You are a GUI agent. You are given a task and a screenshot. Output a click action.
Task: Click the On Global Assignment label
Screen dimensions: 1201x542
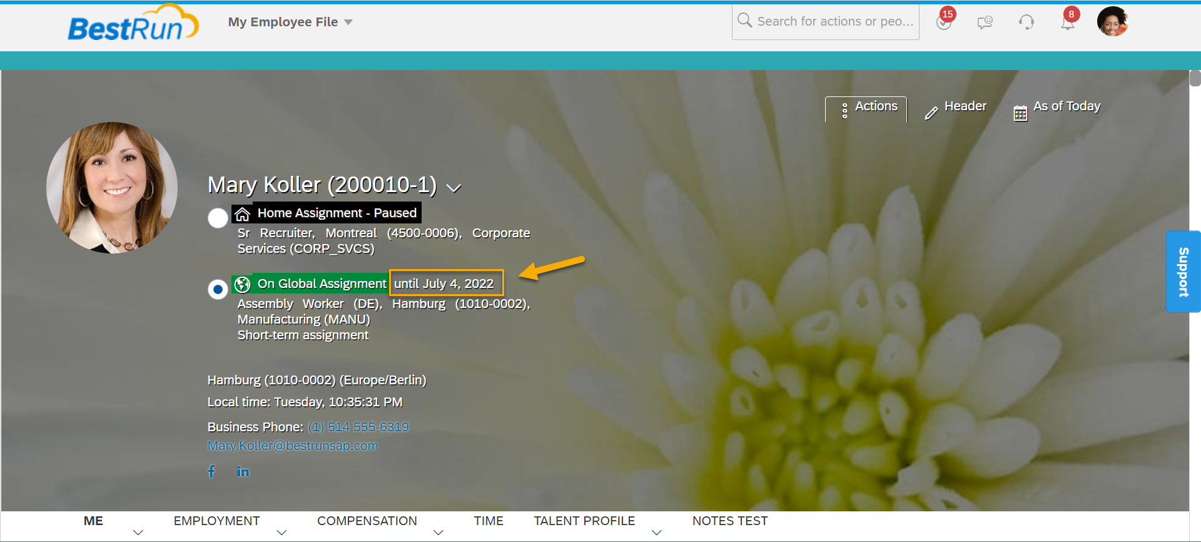click(x=322, y=284)
